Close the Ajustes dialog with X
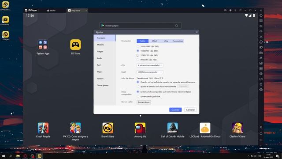 point(197,32)
